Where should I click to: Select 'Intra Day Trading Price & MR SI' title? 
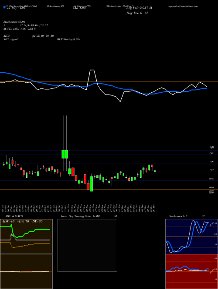click(89, 216)
